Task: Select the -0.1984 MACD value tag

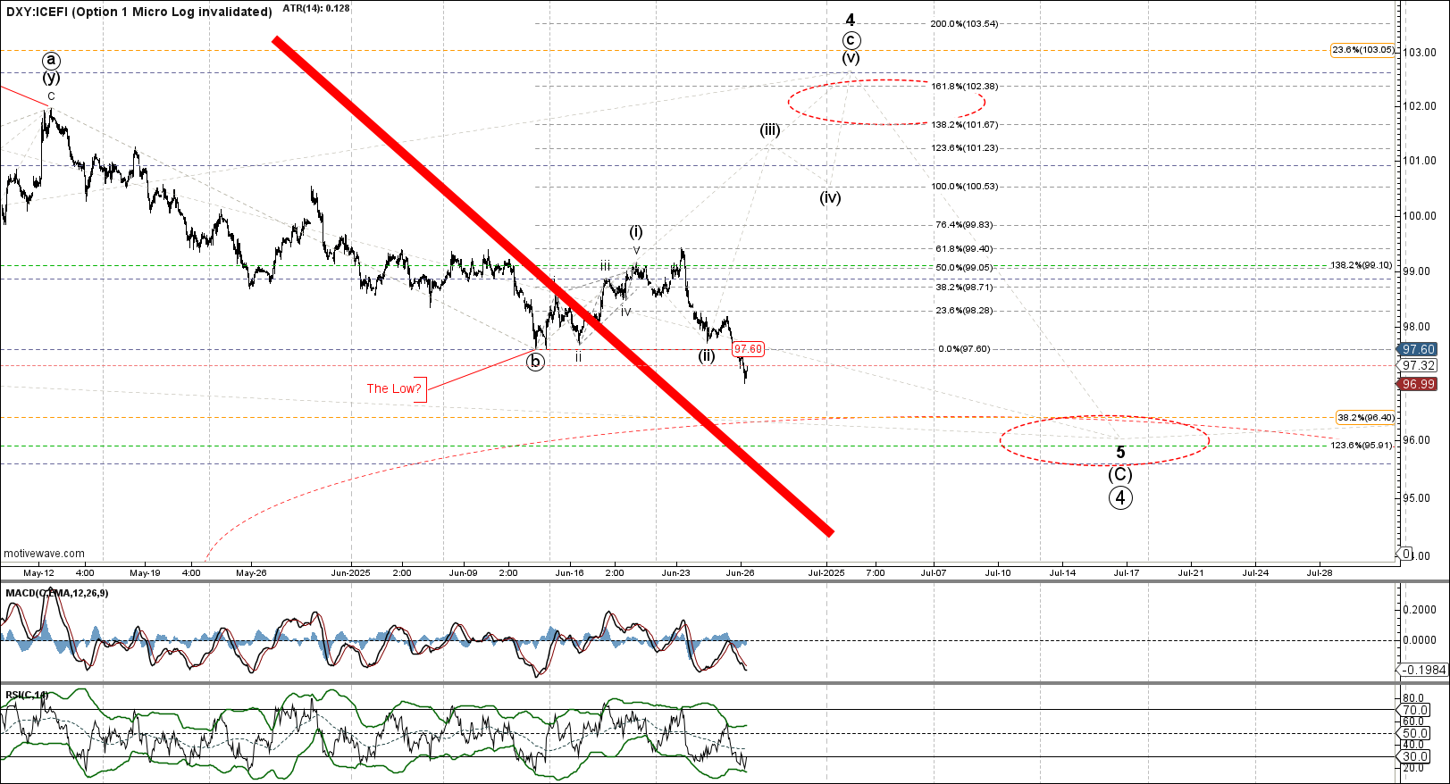Action: (1423, 670)
